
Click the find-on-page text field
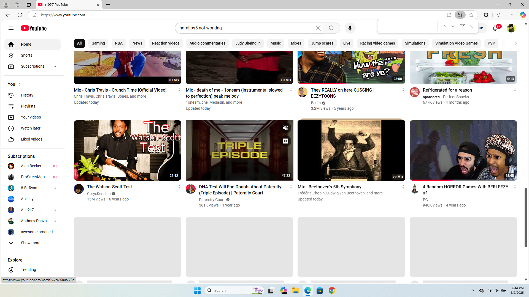point(408,26)
